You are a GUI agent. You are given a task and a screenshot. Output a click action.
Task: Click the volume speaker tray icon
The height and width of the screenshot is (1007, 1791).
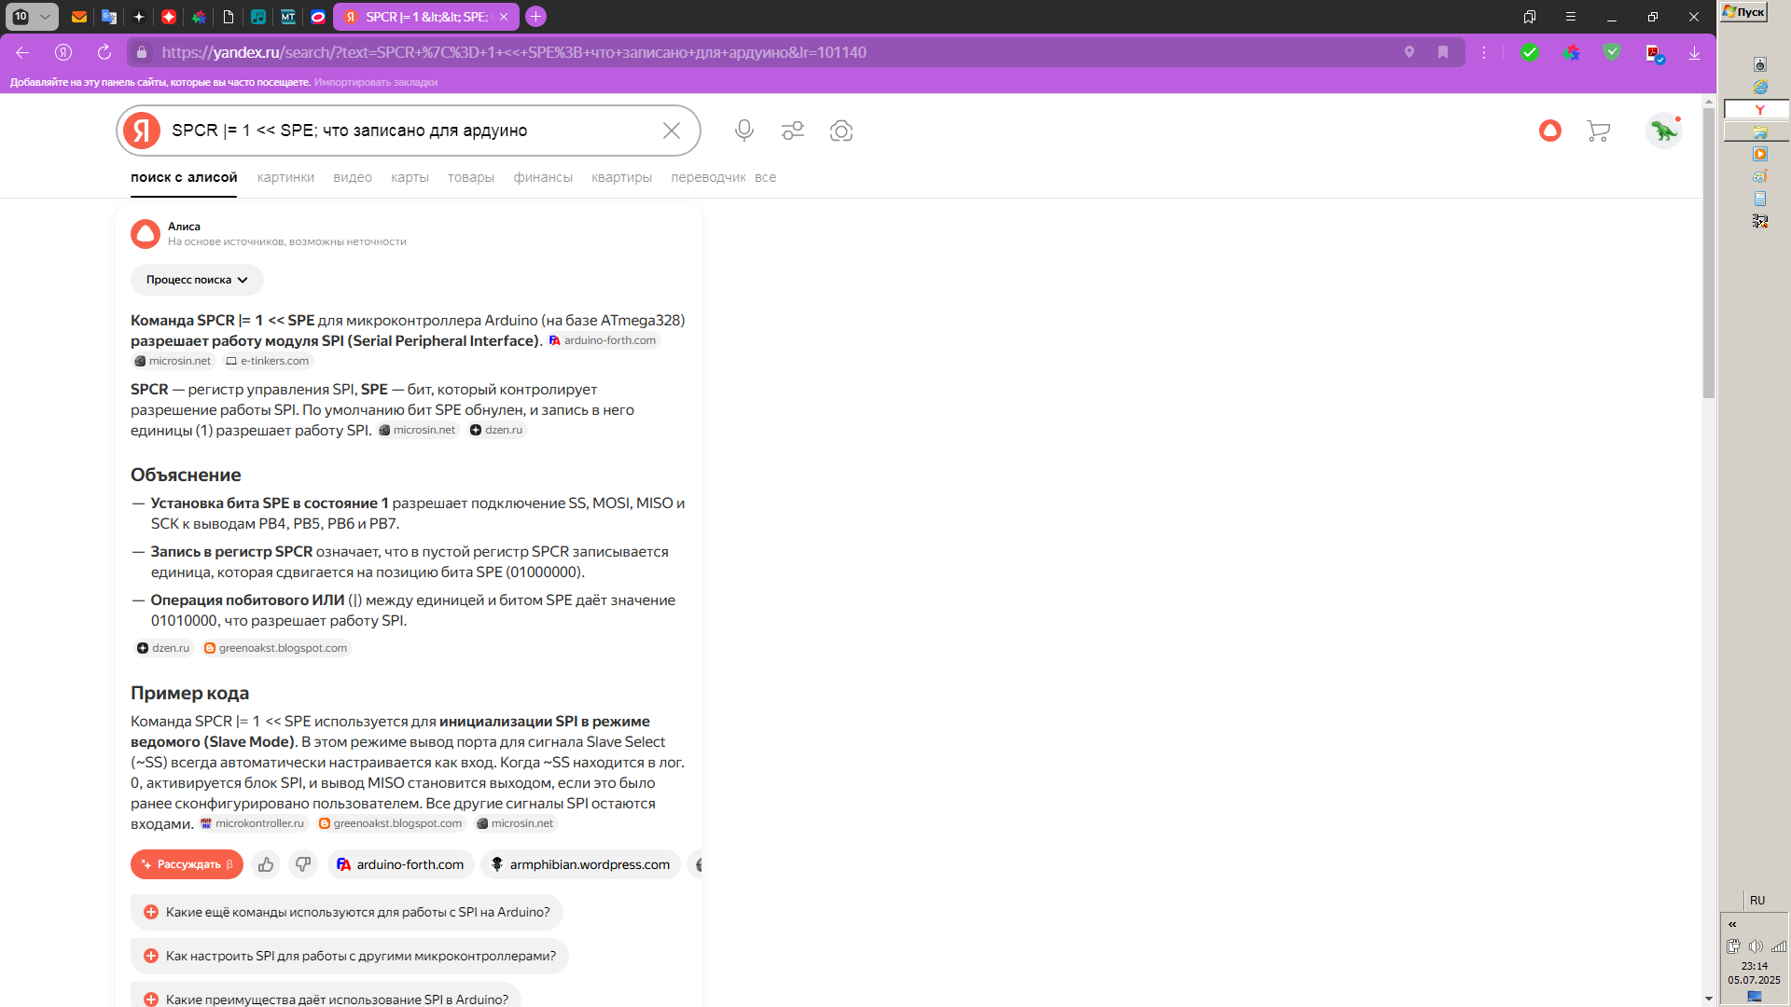coord(1756,946)
